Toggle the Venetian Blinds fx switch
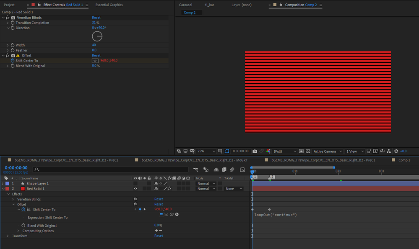419x249 pixels. pos(135,199)
